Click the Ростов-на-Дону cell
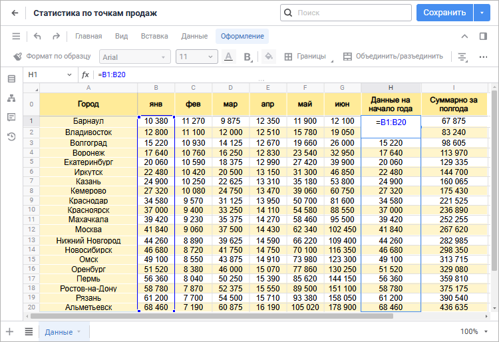Viewport: 499px width, 342px height. tap(88, 289)
